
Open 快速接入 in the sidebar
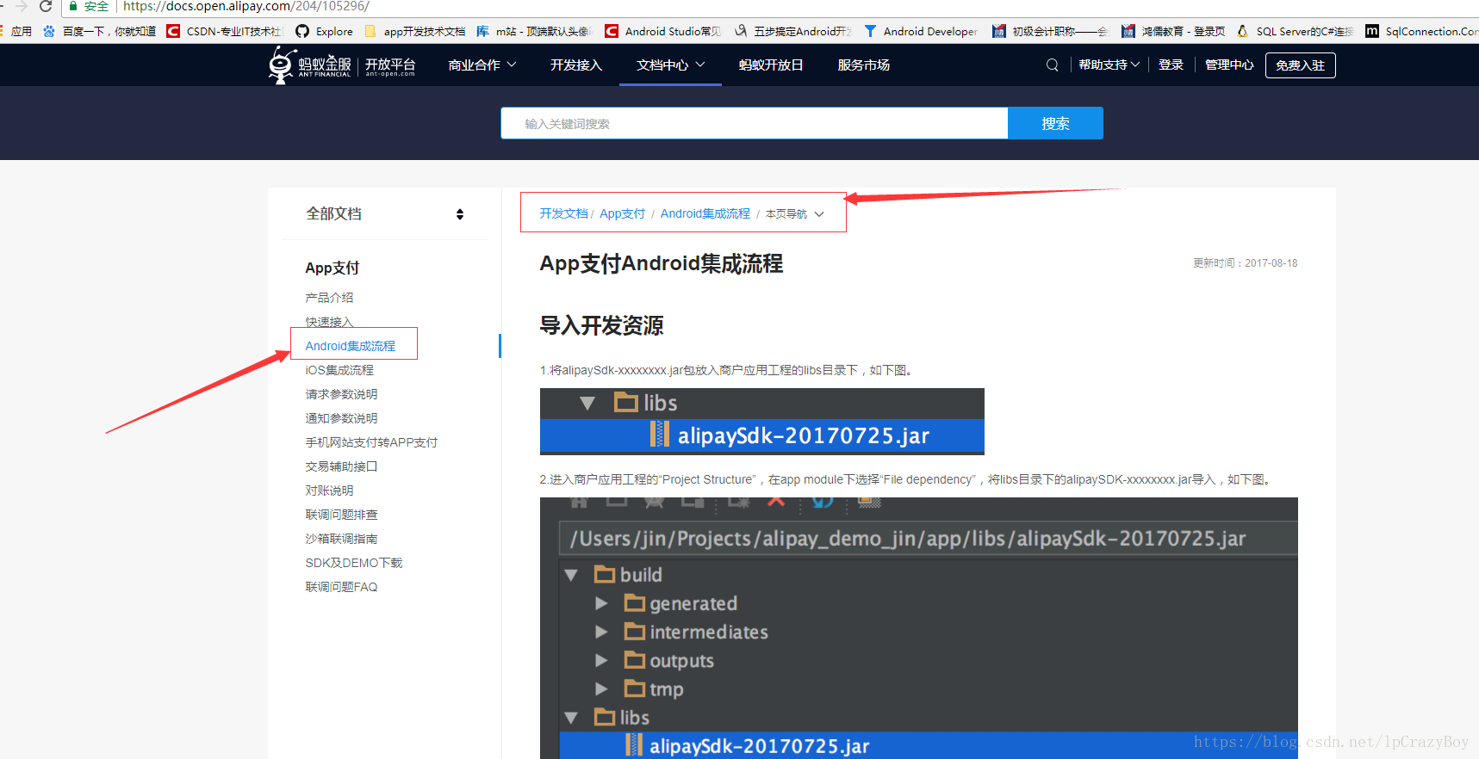pos(329,322)
